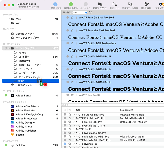Click the Edit Attributes pencil icon

point(147,4)
